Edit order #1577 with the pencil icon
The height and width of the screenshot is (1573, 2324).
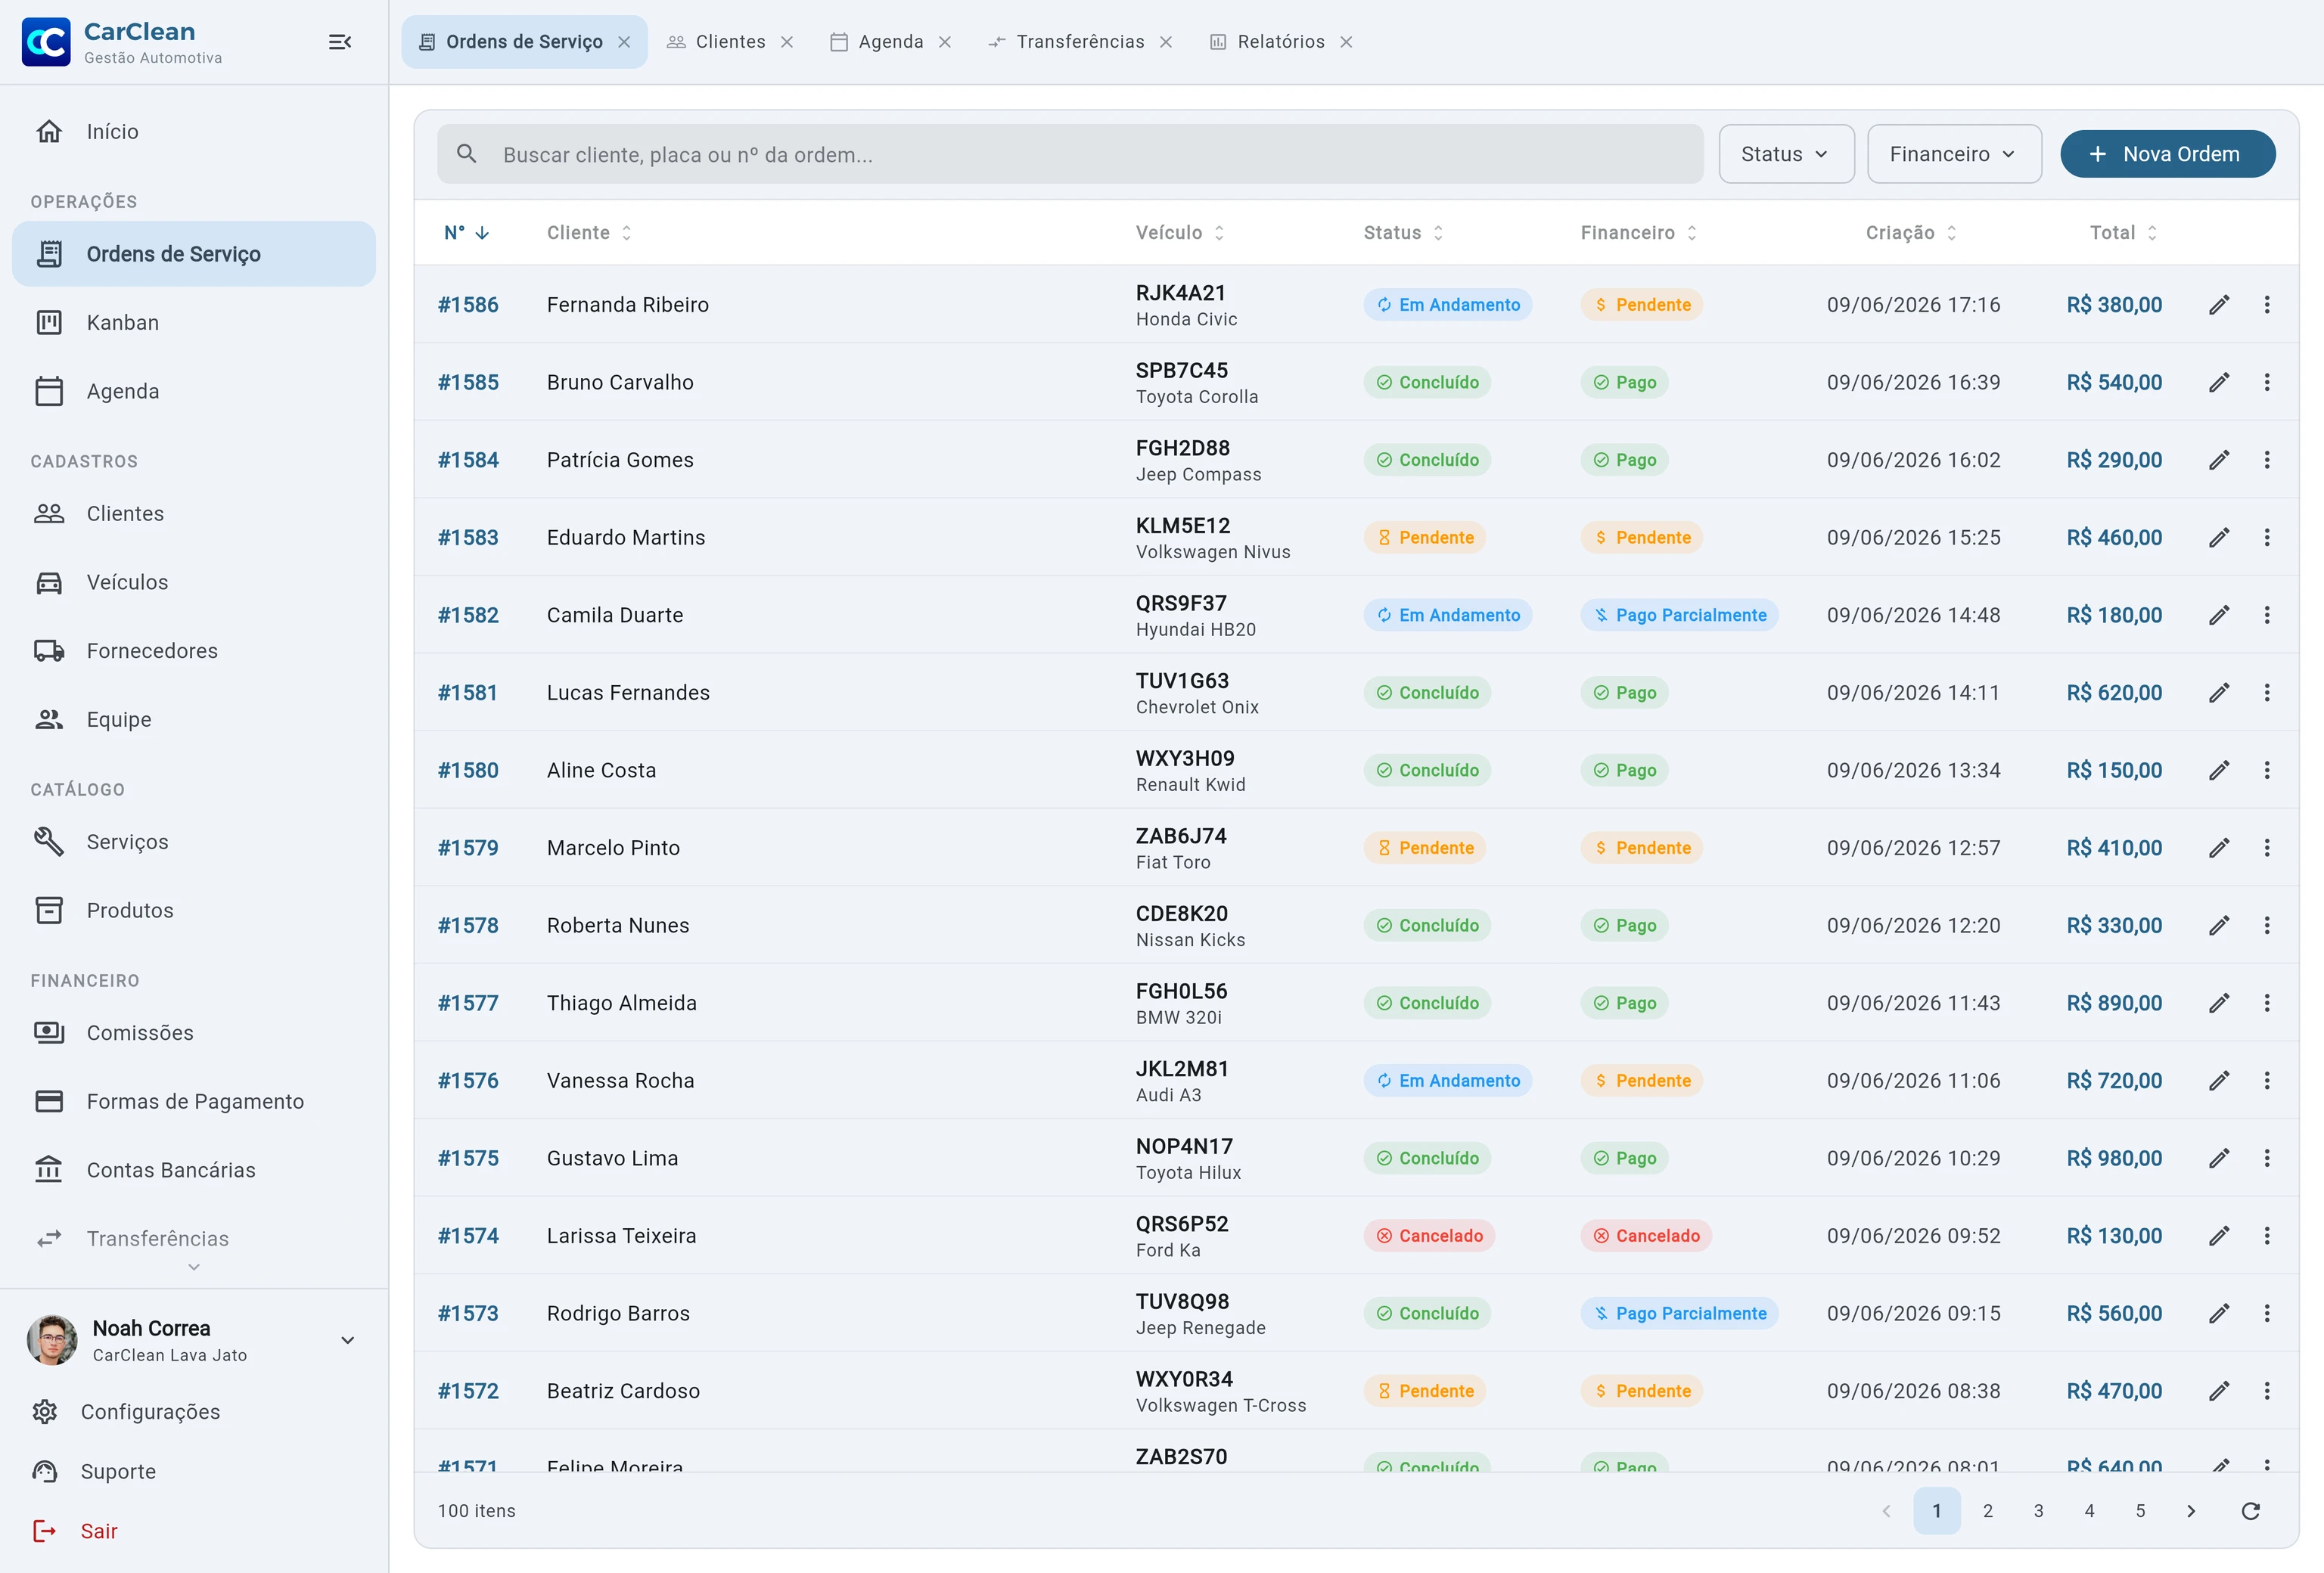click(x=2219, y=1004)
